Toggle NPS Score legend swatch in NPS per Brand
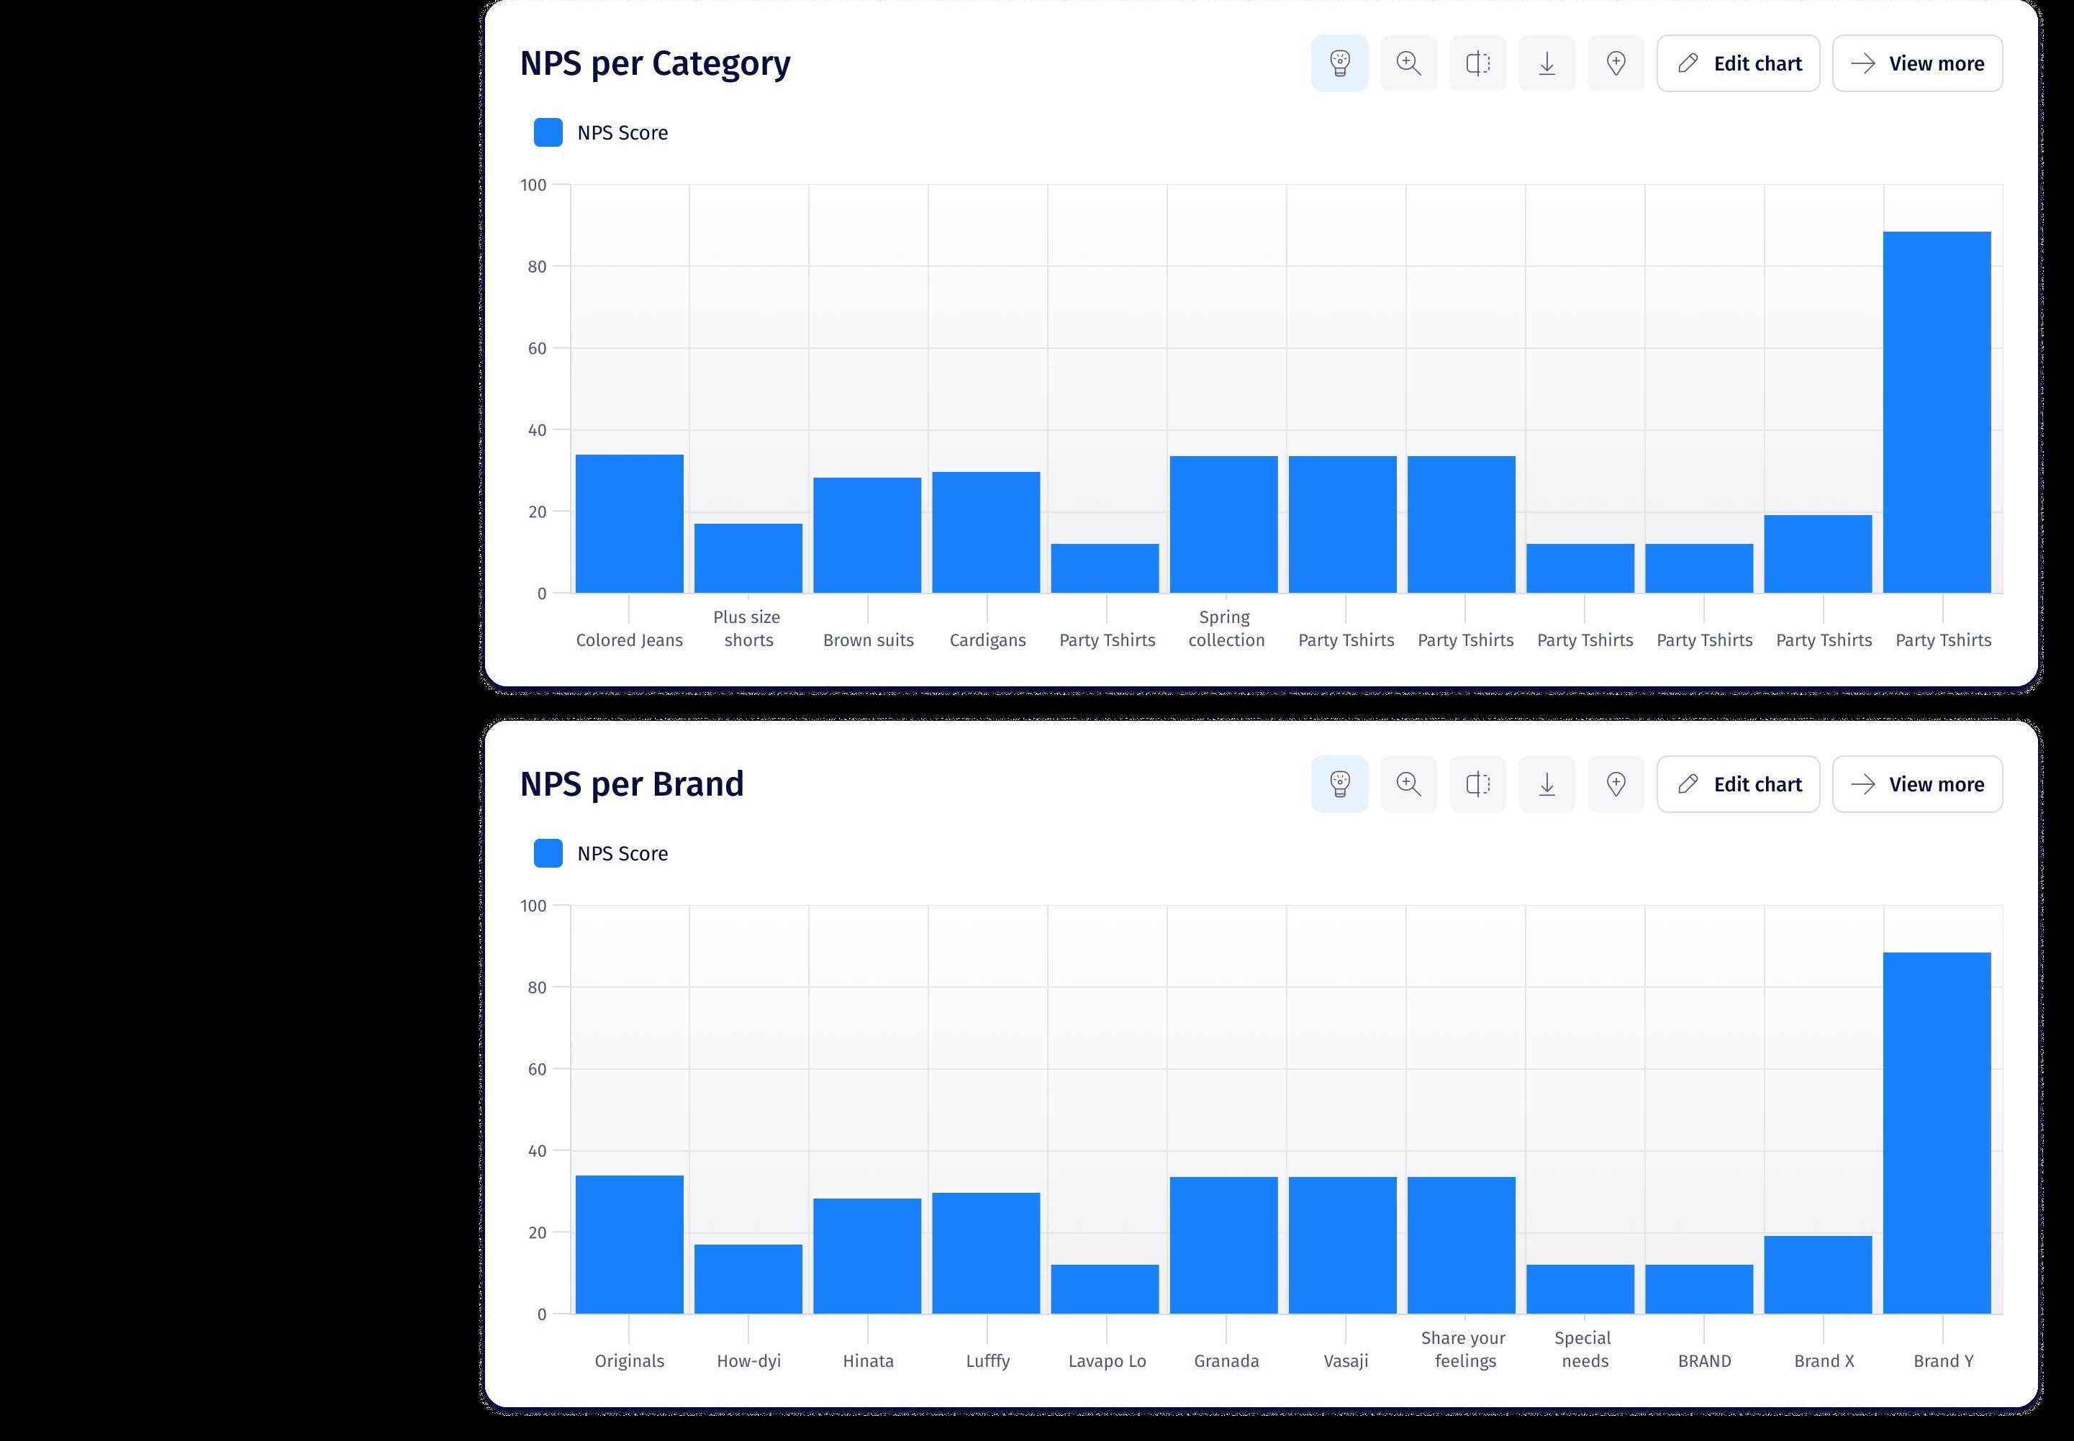 coord(548,853)
